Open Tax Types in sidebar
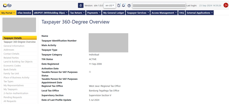 point(20,81)
